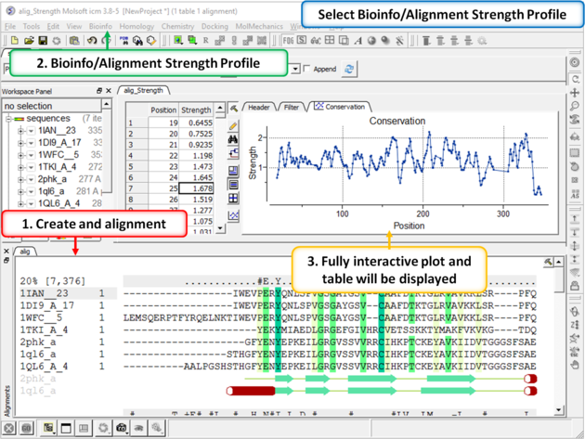
Task: Click the Position column header
Action: [x=163, y=110]
